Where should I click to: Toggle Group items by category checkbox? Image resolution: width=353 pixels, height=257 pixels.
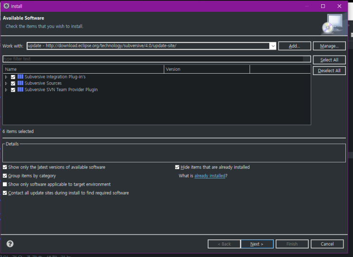click(5, 176)
